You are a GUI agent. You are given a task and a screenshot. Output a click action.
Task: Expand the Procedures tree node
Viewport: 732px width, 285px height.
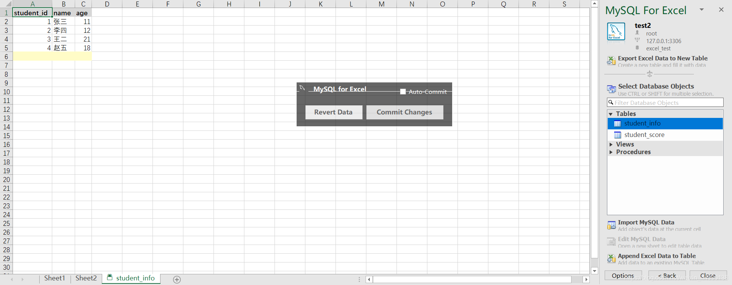point(611,152)
